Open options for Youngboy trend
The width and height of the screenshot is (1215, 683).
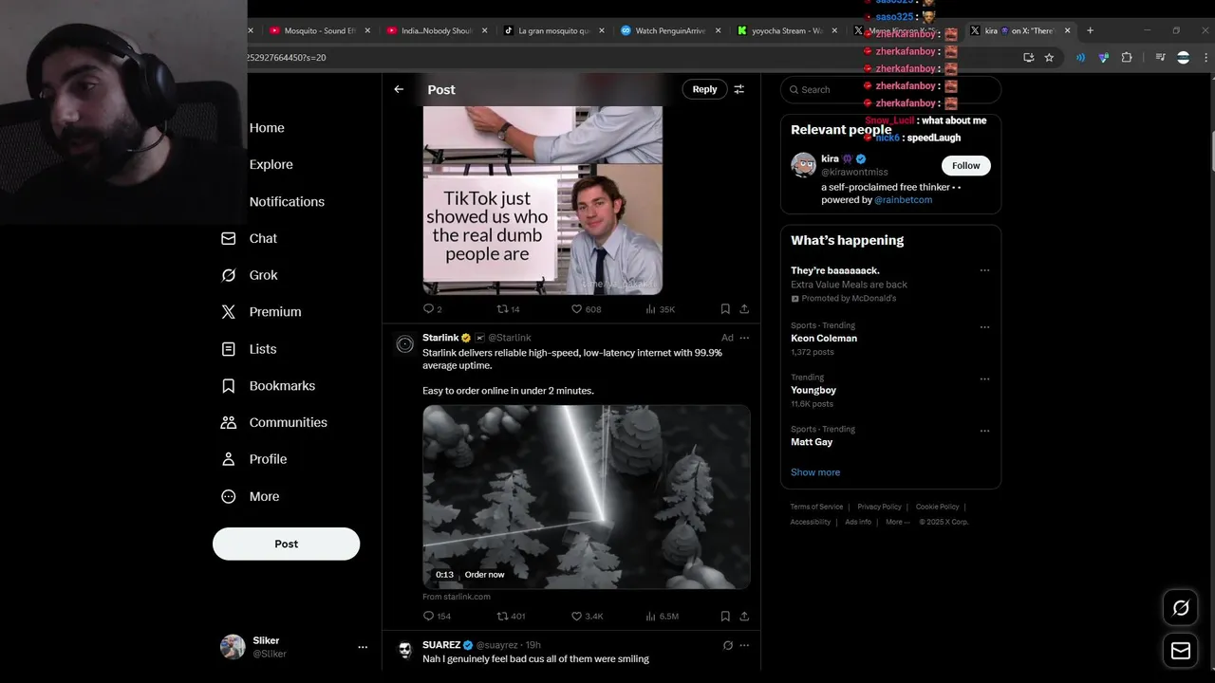984,378
